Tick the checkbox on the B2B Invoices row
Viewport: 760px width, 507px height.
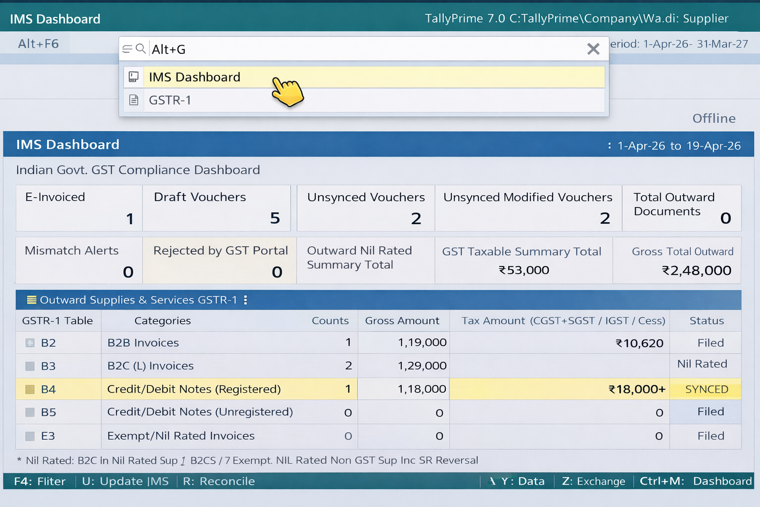coord(29,342)
